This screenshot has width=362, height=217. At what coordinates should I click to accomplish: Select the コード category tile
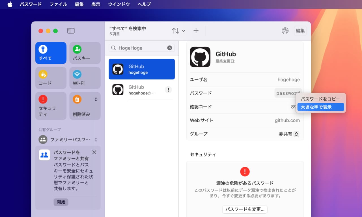coord(51,78)
